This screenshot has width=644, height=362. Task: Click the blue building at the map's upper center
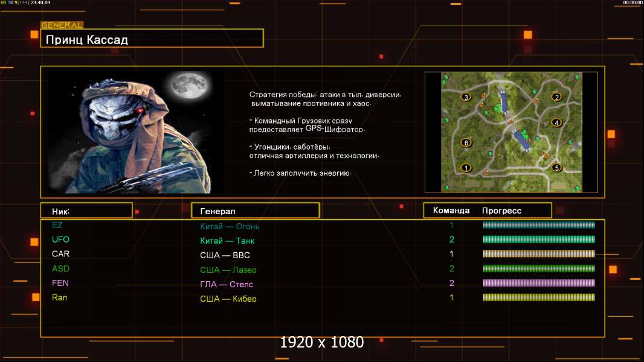click(x=504, y=101)
